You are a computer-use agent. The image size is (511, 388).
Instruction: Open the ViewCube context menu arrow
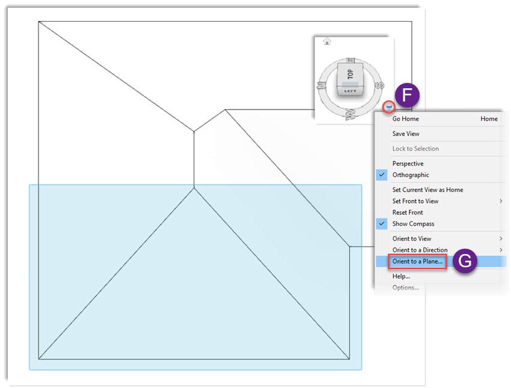click(x=388, y=106)
